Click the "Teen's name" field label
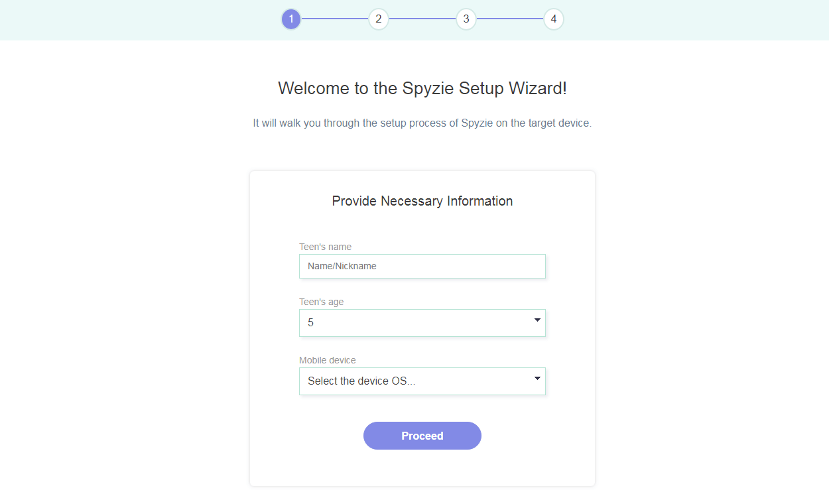Viewport: 829px width, 504px height. 325,247
